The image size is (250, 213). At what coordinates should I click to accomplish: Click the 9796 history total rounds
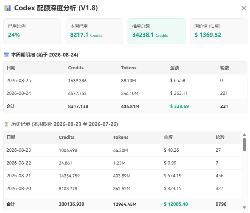221,204
